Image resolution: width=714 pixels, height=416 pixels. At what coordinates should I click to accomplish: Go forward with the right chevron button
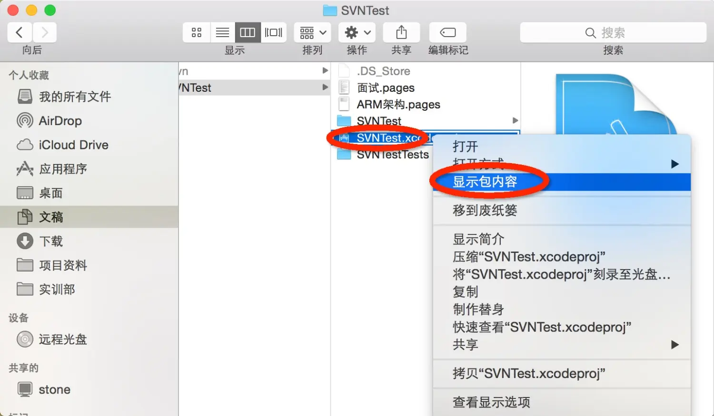pos(45,32)
